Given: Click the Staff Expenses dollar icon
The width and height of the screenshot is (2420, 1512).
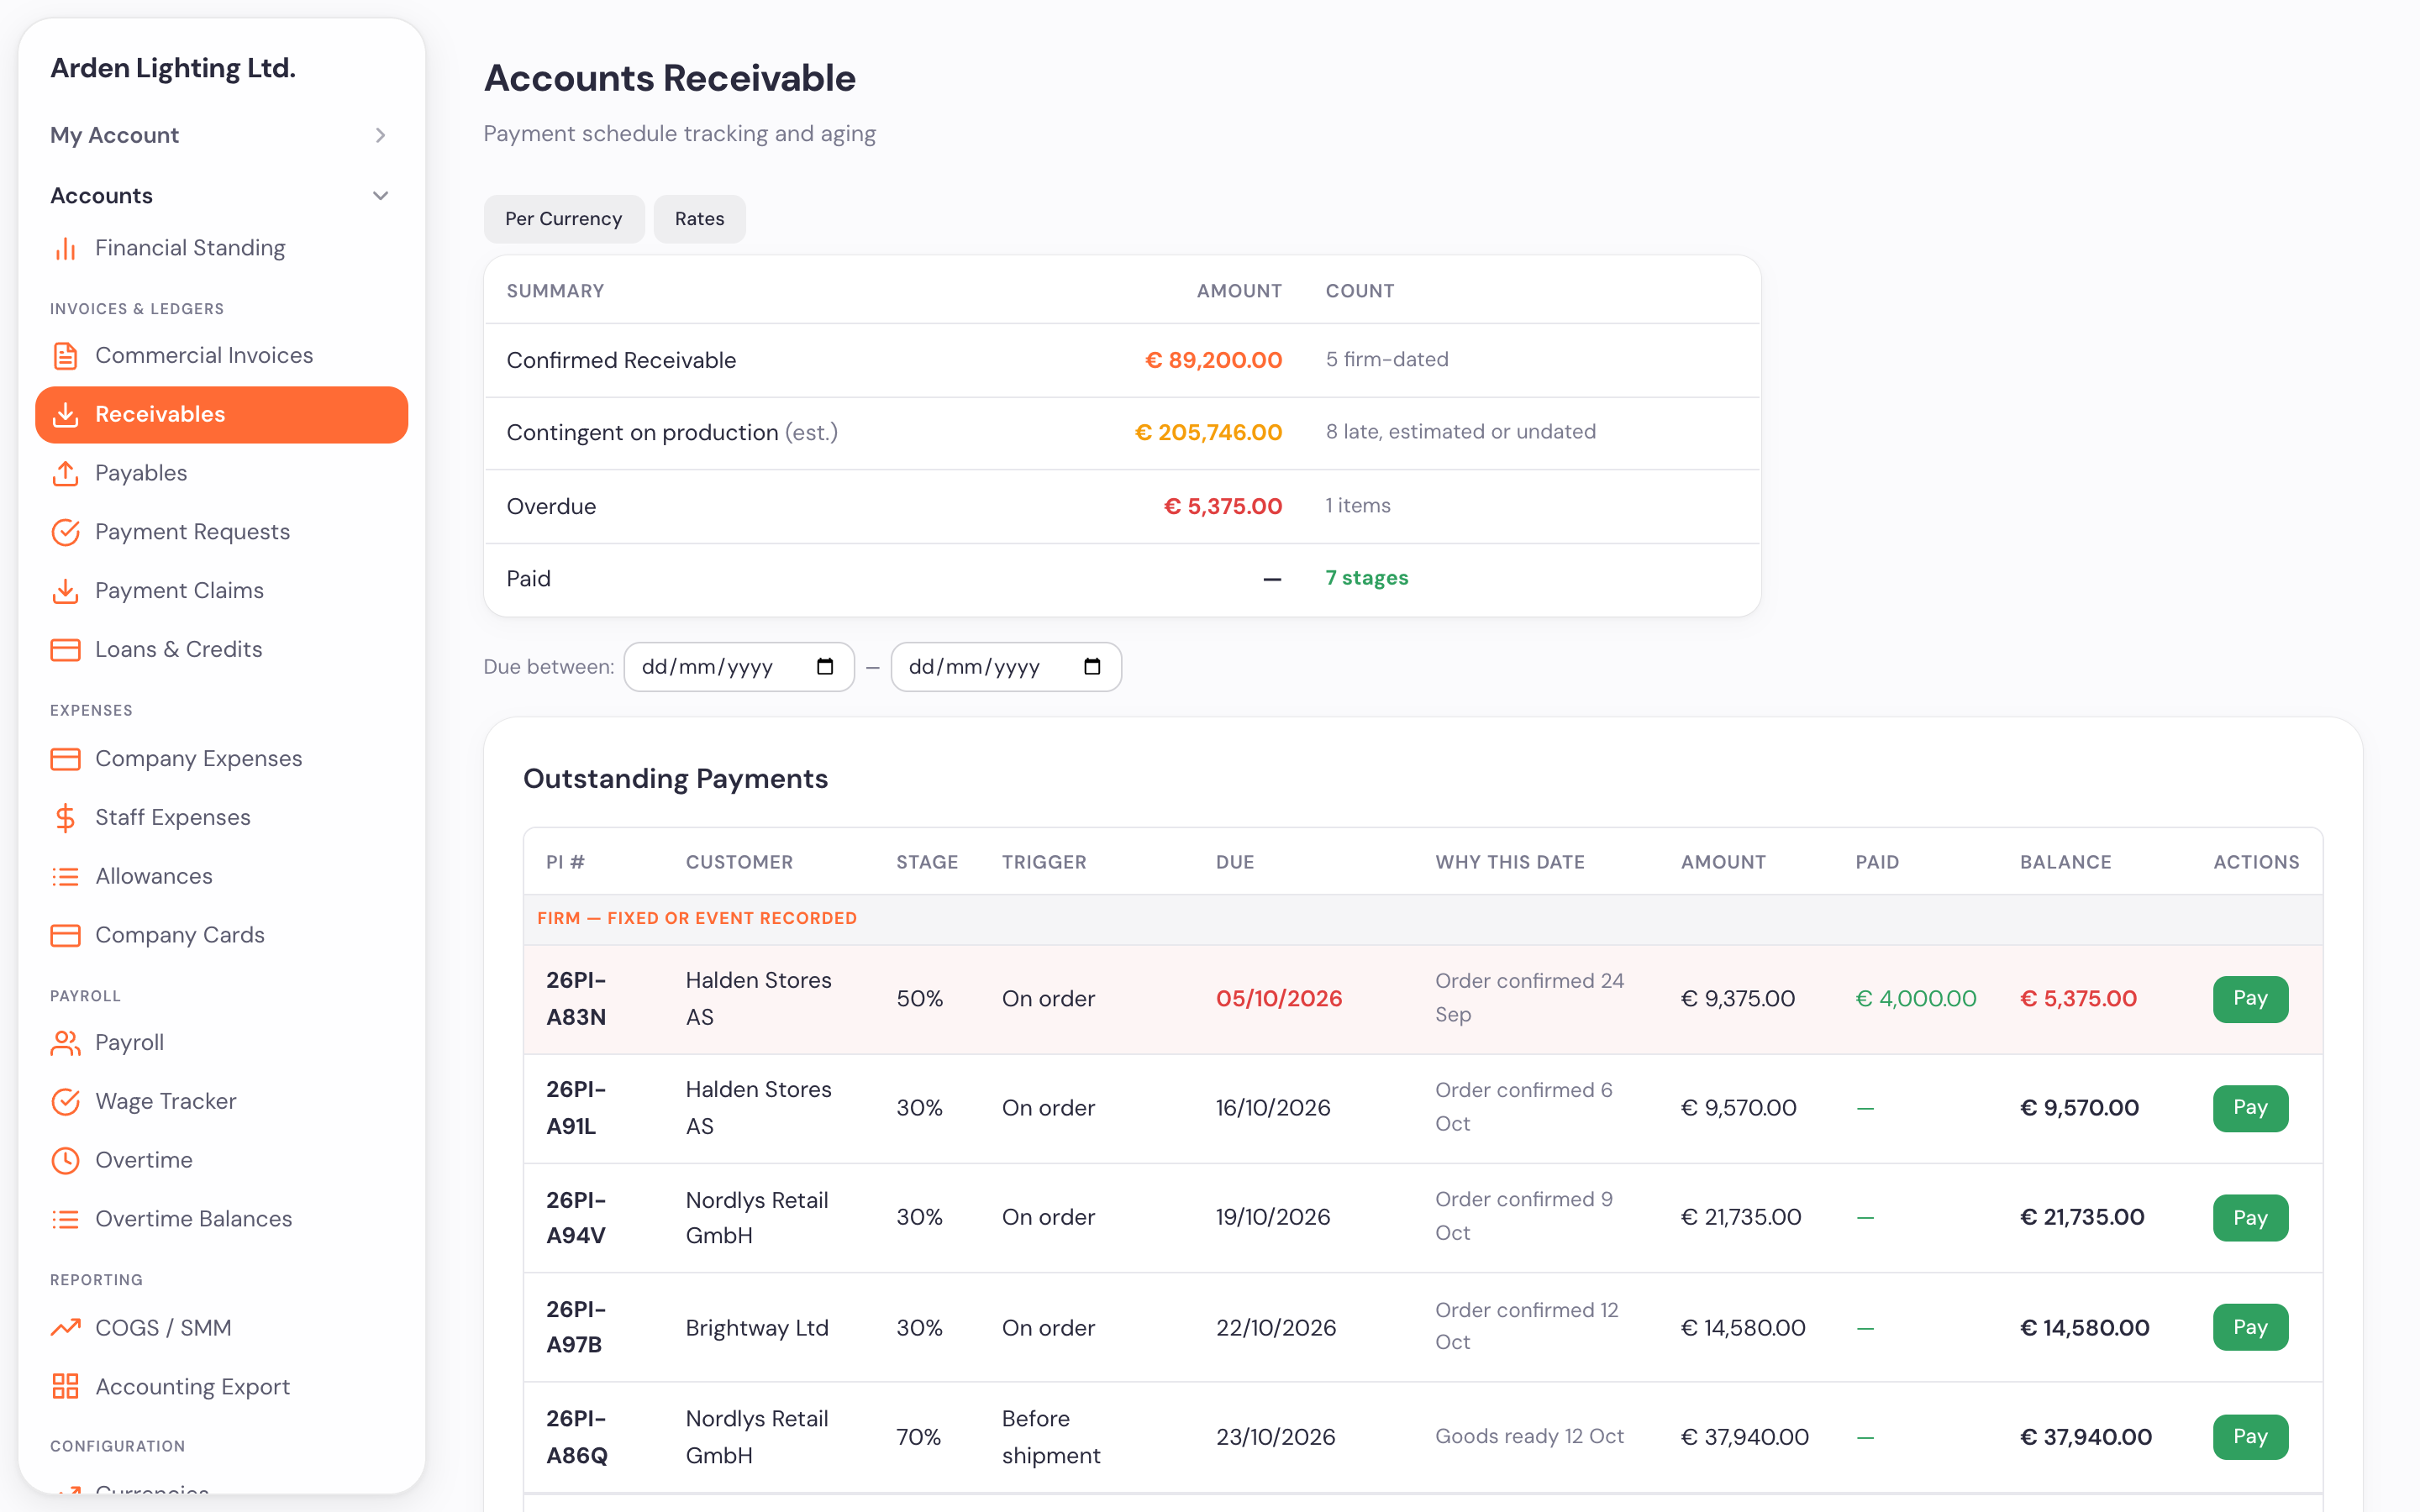Looking at the screenshot, I should coord(65,818).
